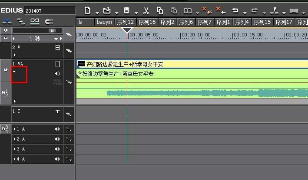Image resolution: width=308 pixels, height=180 pixels.
Task: Cut selection with the scissors icon
Action: [146, 10]
